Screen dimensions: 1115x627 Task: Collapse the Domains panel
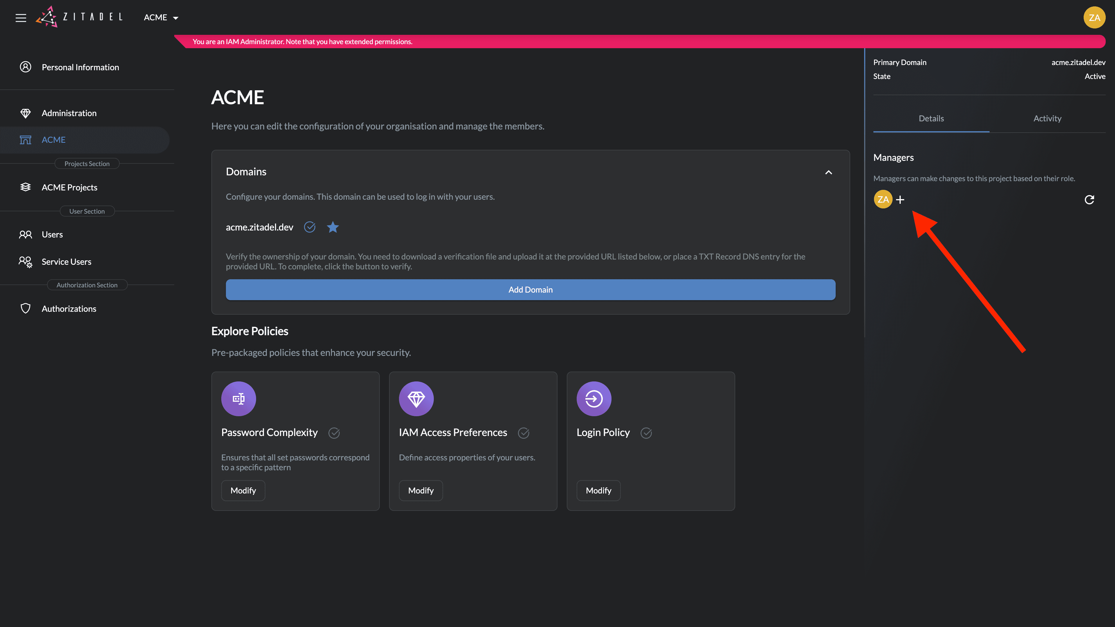pyautogui.click(x=828, y=172)
